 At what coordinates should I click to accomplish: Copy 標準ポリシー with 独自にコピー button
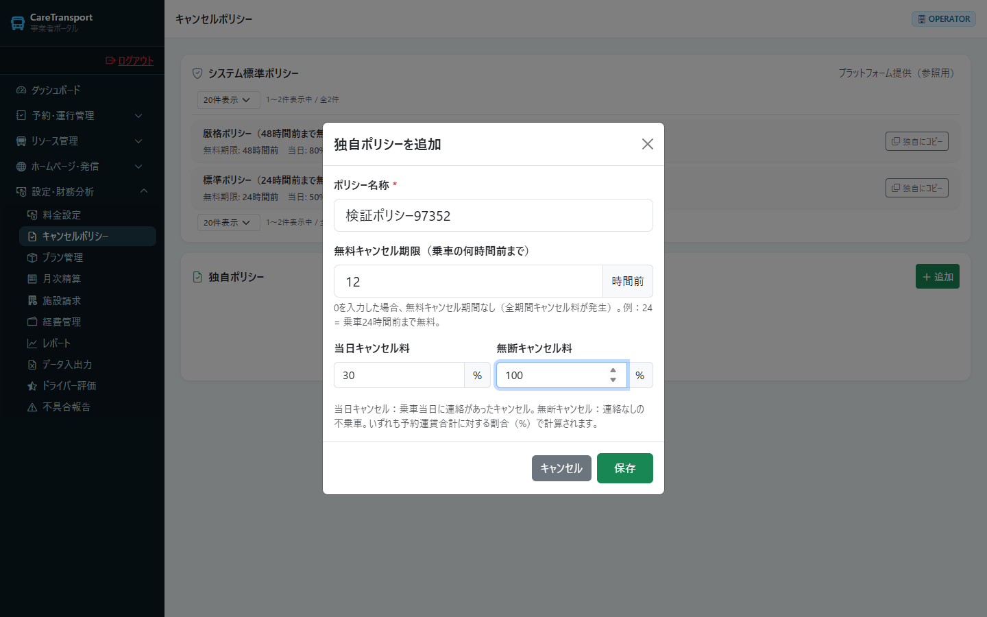(917, 188)
